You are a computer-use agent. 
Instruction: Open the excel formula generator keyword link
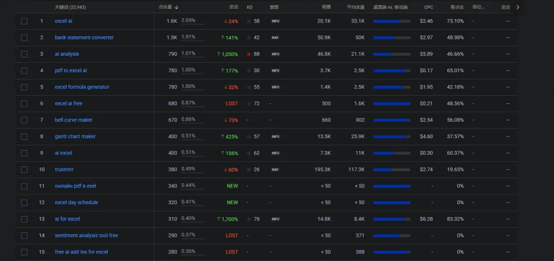point(82,87)
